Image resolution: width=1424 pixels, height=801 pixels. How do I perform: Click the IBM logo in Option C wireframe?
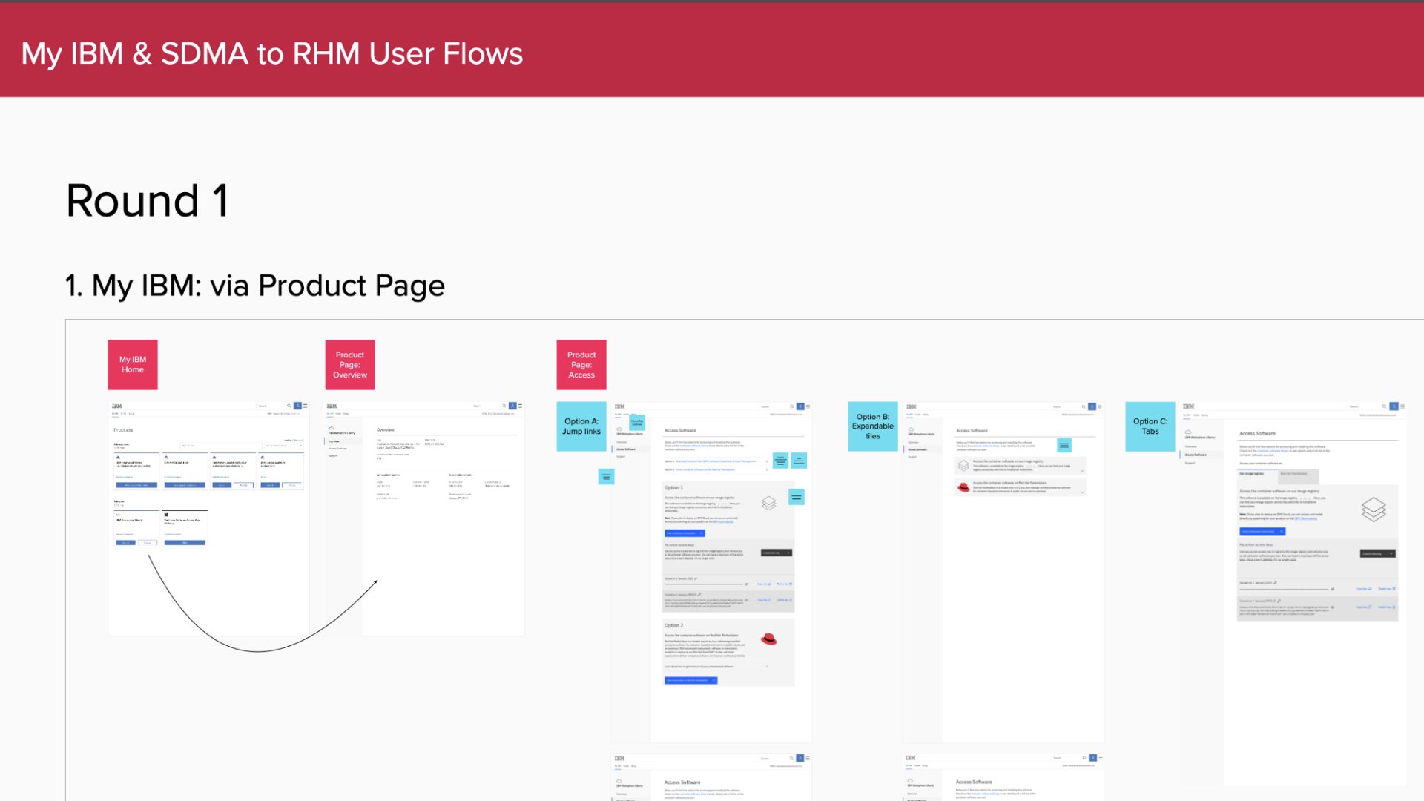[1189, 406]
